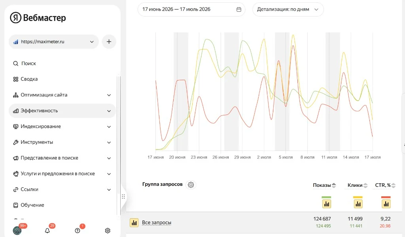Image resolution: width=405 pixels, height=237 pixels.
Task: Select the Эффективность menu item
Action: [62, 111]
